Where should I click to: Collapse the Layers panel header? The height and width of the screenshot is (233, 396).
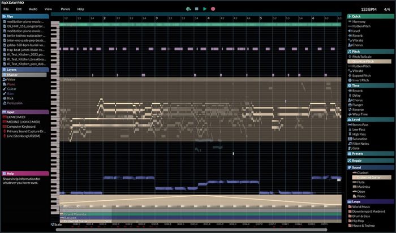[x=25, y=70]
